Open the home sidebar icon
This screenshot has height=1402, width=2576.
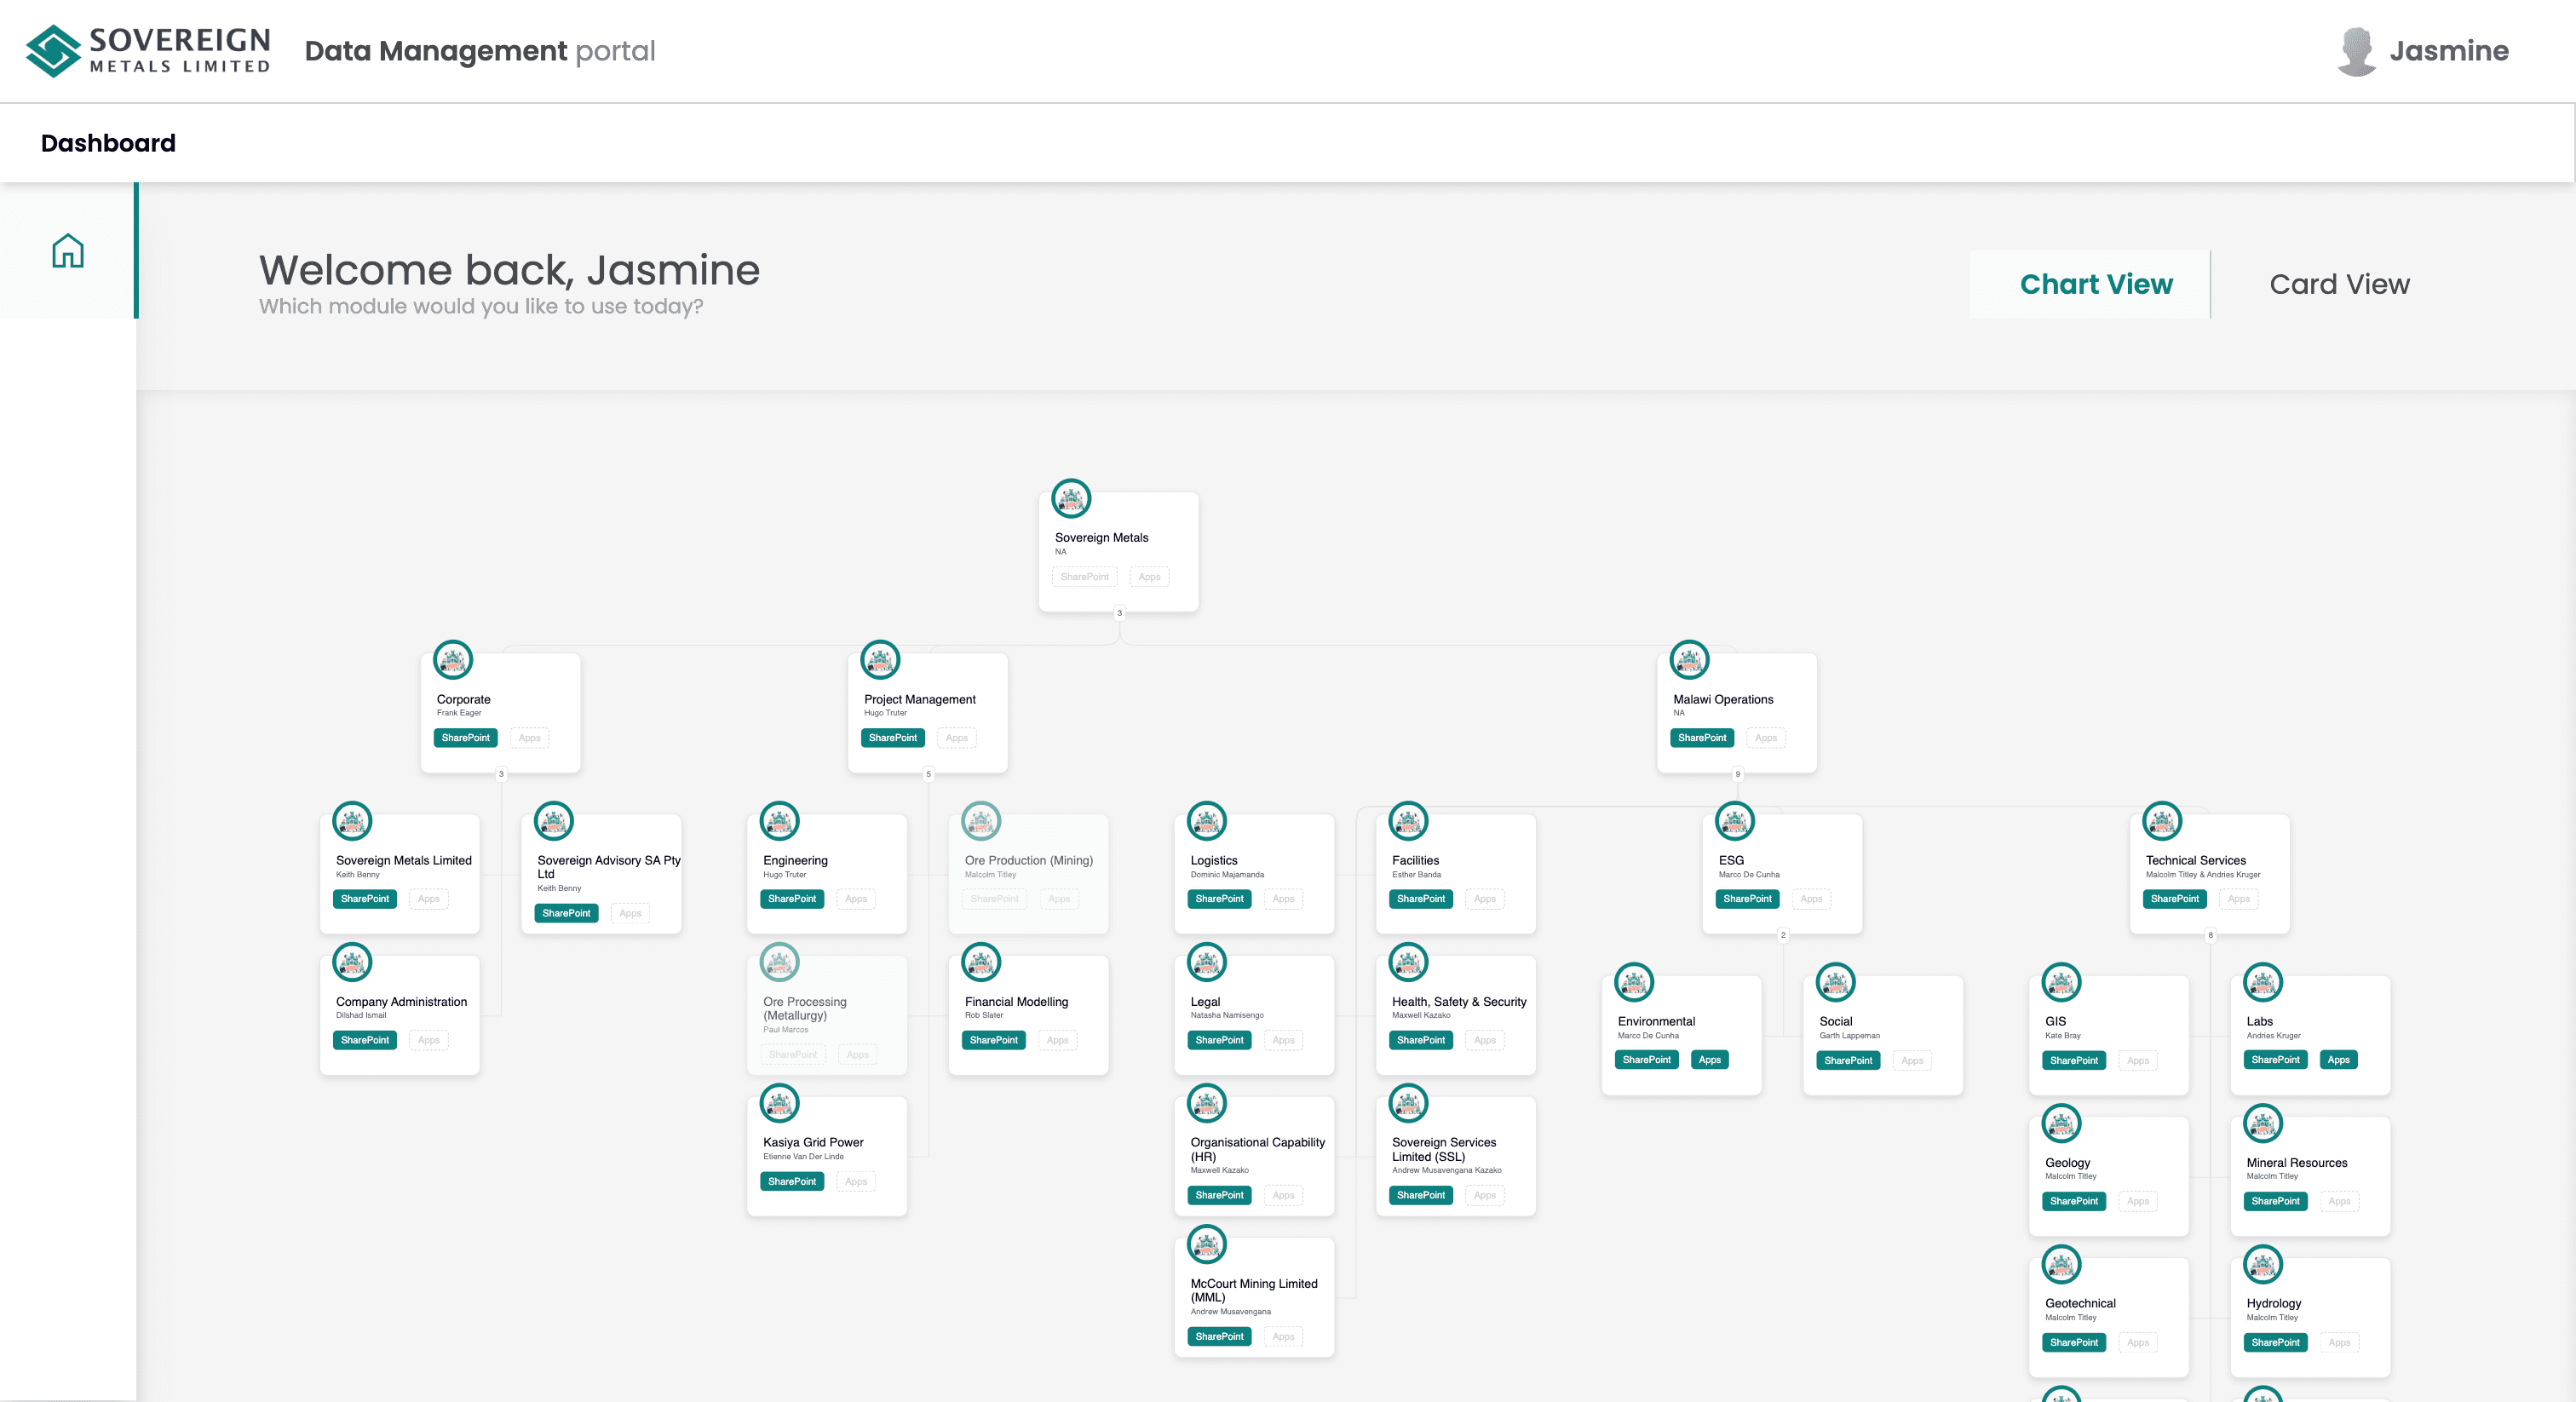[x=68, y=250]
